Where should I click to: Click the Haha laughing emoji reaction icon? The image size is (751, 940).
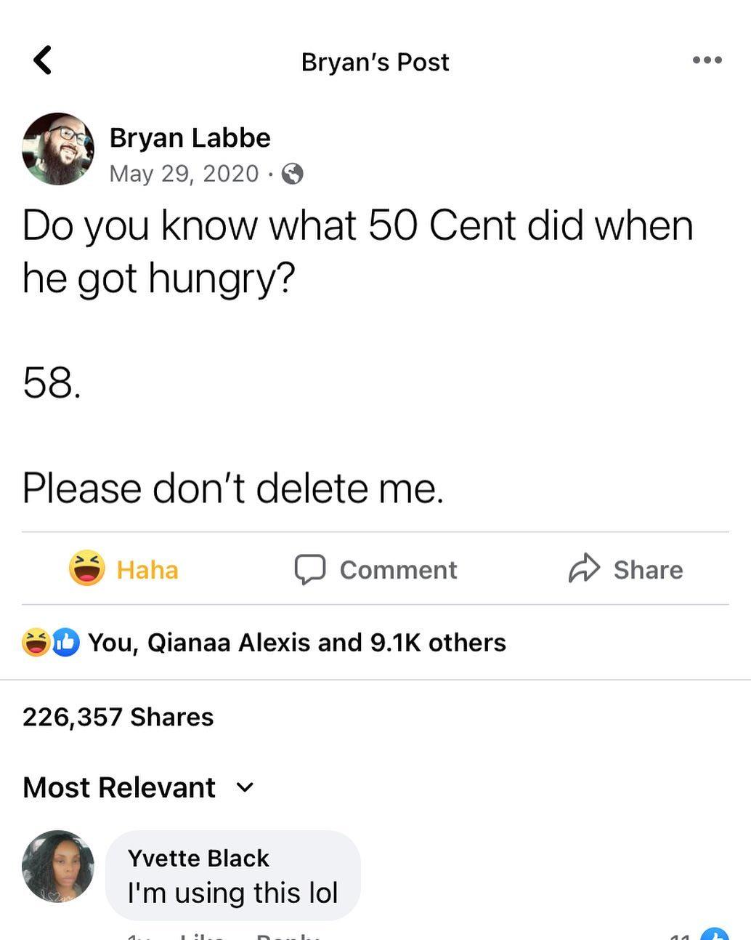pos(89,569)
